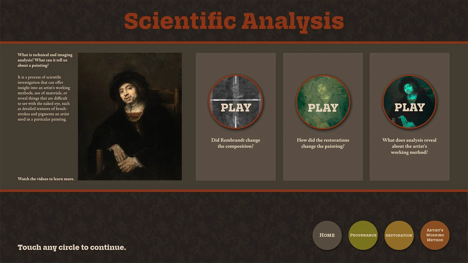This screenshot has height=263, width=468.
Task: Open the Artist's Working Method section
Action: (435, 235)
